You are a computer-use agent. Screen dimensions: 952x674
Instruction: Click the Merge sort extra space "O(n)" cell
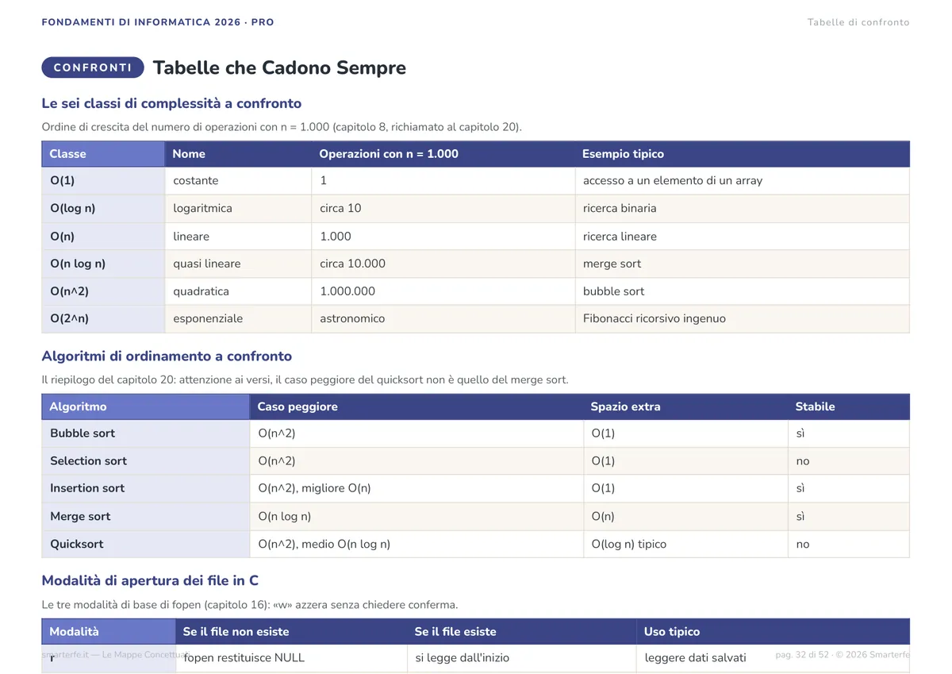(685, 517)
